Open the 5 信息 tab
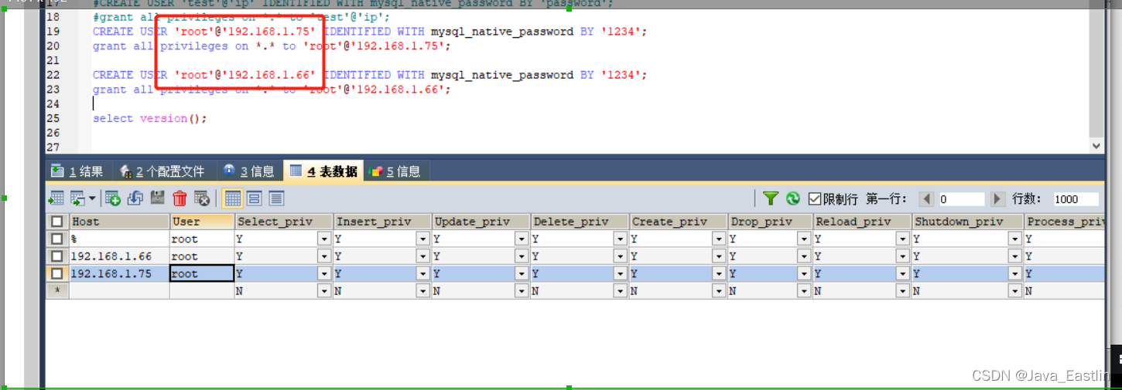The height and width of the screenshot is (390, 1122). click(395, 171)
